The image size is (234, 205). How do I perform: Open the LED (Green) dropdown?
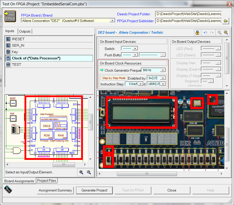tap(218, 55)
